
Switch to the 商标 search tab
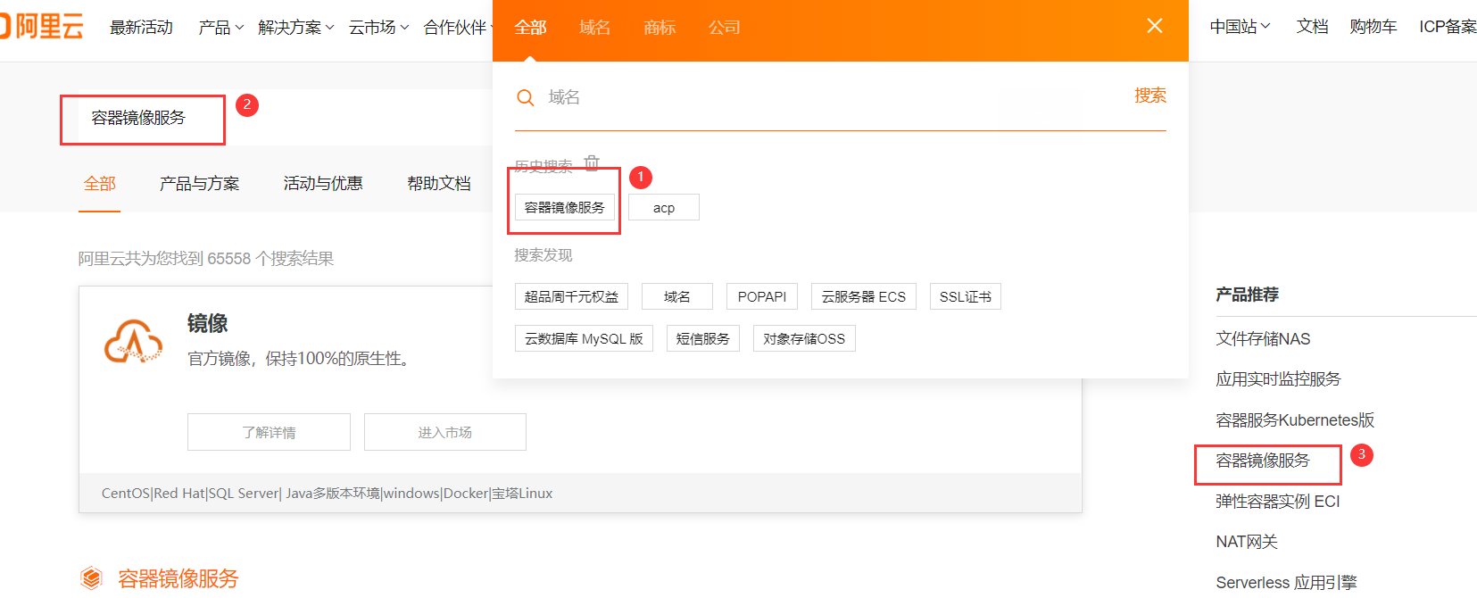(660, 28)
